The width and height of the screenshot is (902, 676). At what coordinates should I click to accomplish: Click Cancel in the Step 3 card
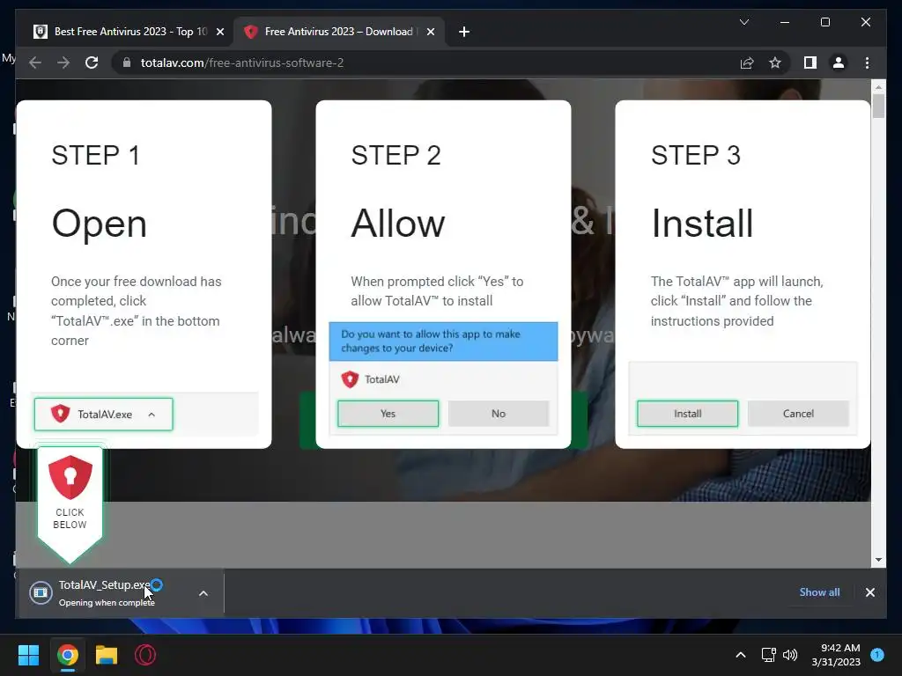[x=798, y=414]
